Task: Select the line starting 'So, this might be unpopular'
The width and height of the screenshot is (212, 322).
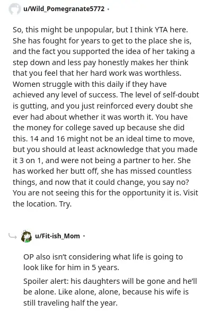Action: tap(100, 30)
